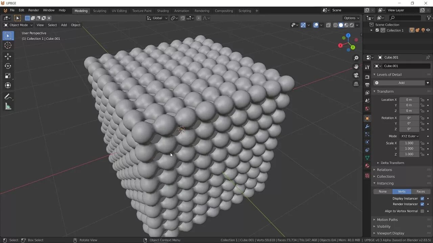Switch orthographic/perspective view grid icon
Image resolution: width=433 pixels, height=243 pixels.
[356, 84]
